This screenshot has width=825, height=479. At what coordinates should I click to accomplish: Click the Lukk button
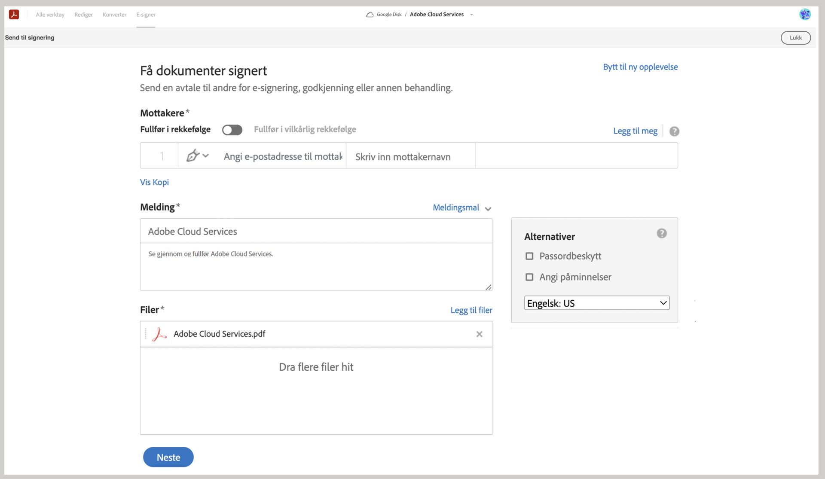click(796, 38)
